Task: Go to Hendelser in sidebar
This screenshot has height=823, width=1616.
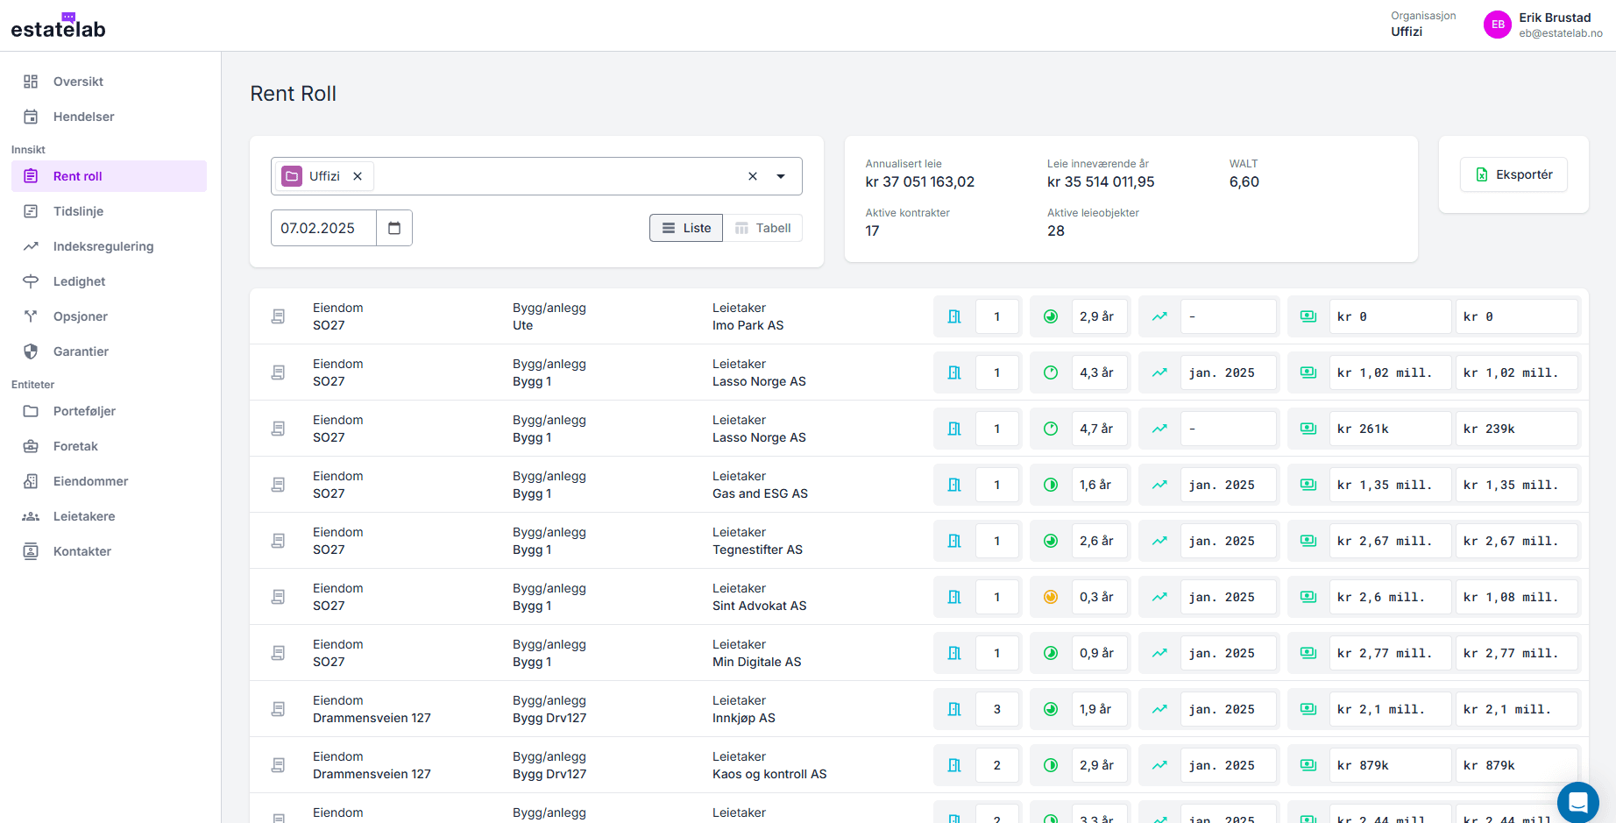Action: (109, 117)
